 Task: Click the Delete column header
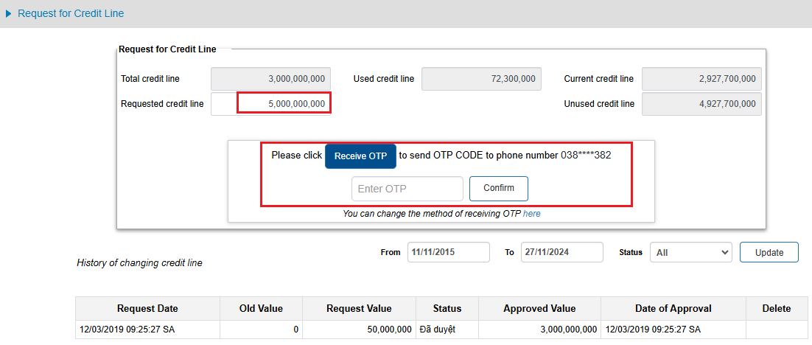(x=777, y=309)
